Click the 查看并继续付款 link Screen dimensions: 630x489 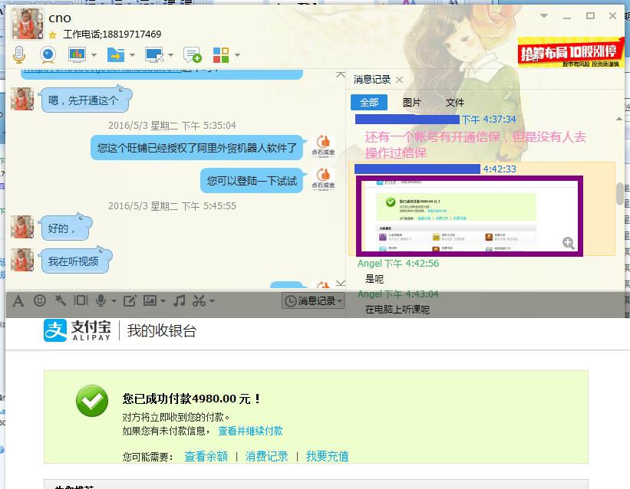coord(250,432)
